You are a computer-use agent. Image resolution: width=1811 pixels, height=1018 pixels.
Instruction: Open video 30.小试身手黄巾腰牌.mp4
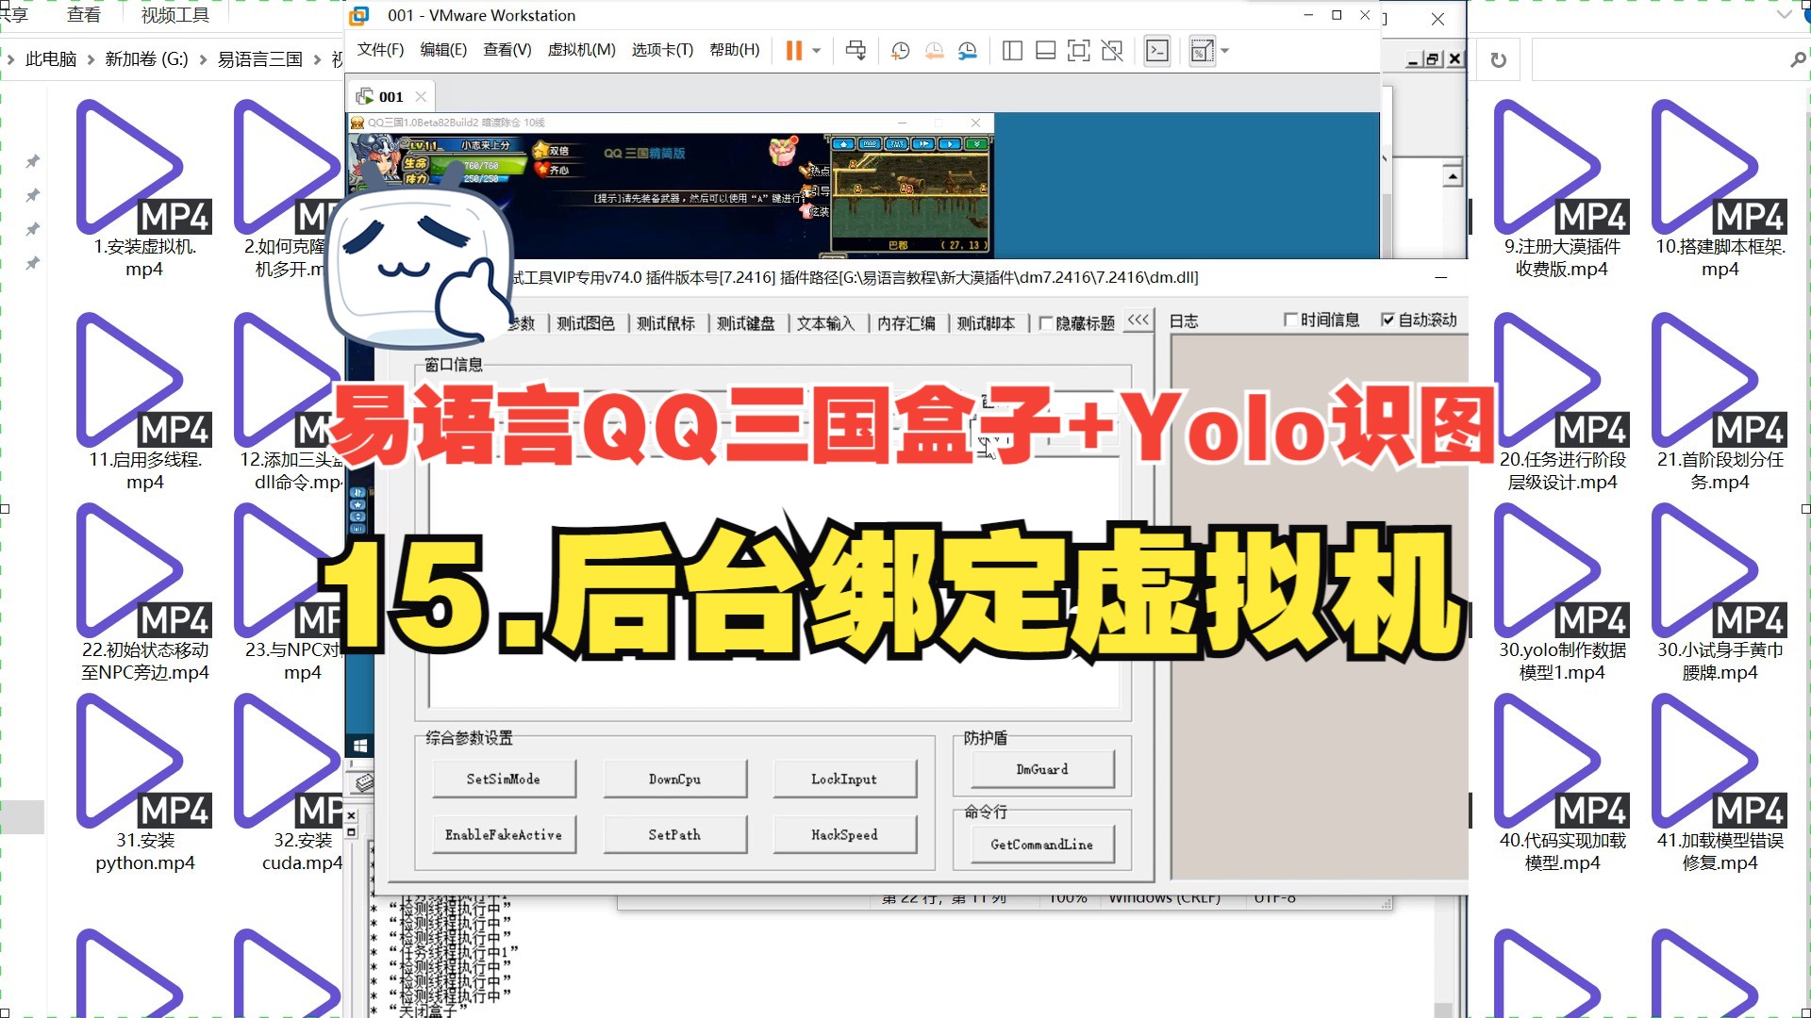pos(1720,592)
